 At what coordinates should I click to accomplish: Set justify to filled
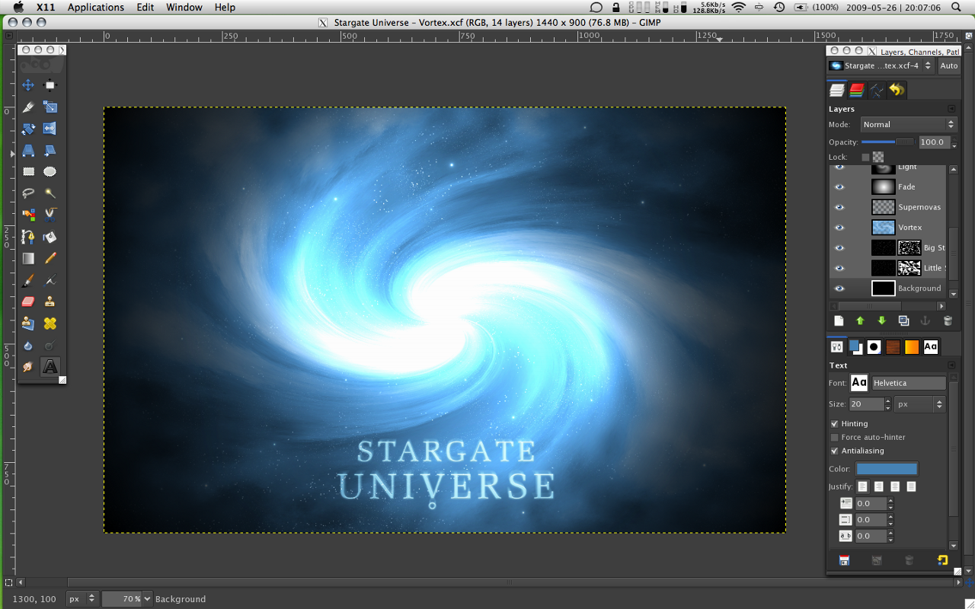(912, 486)
